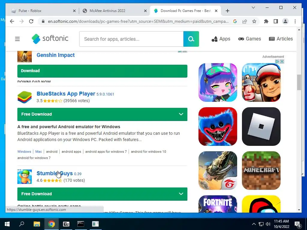The width and height of the screenshot is (307, 230).
Task: Click the Stumble Guys Free Download button
Action: pos(102,194)
